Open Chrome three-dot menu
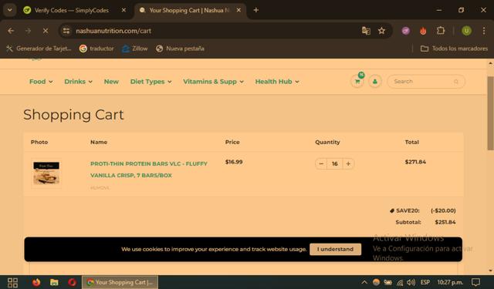 coord(484,31)
